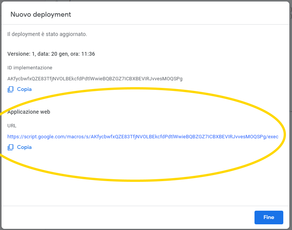The height and width of the screenshot is (230, 292).
Task: Click the copy icon below the web app URL
Action: pyautogui.click(x=11, y=147)
